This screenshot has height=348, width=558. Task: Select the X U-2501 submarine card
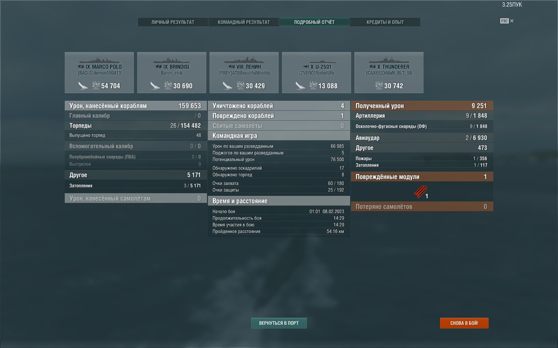coord(317,73)
